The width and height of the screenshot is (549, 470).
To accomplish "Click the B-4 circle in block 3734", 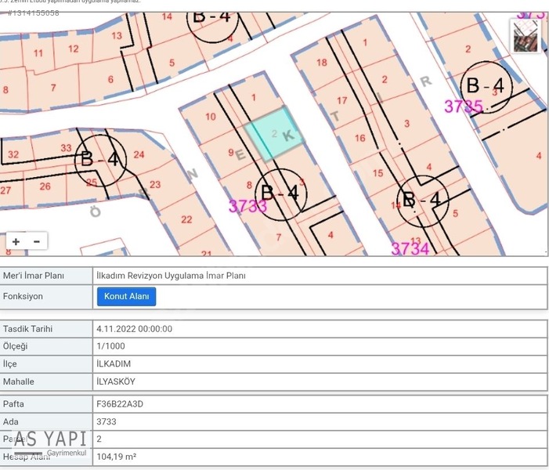I will tap(423, 200).
